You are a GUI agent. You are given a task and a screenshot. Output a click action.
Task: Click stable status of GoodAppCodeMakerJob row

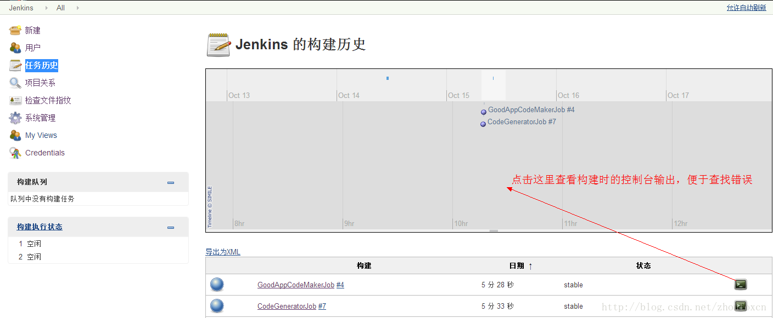click(x=573, y=285)
